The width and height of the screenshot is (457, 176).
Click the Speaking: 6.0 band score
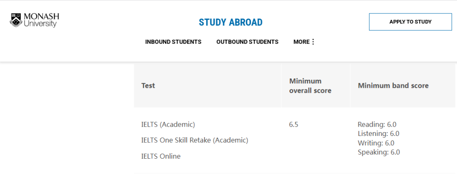(379, 152)
